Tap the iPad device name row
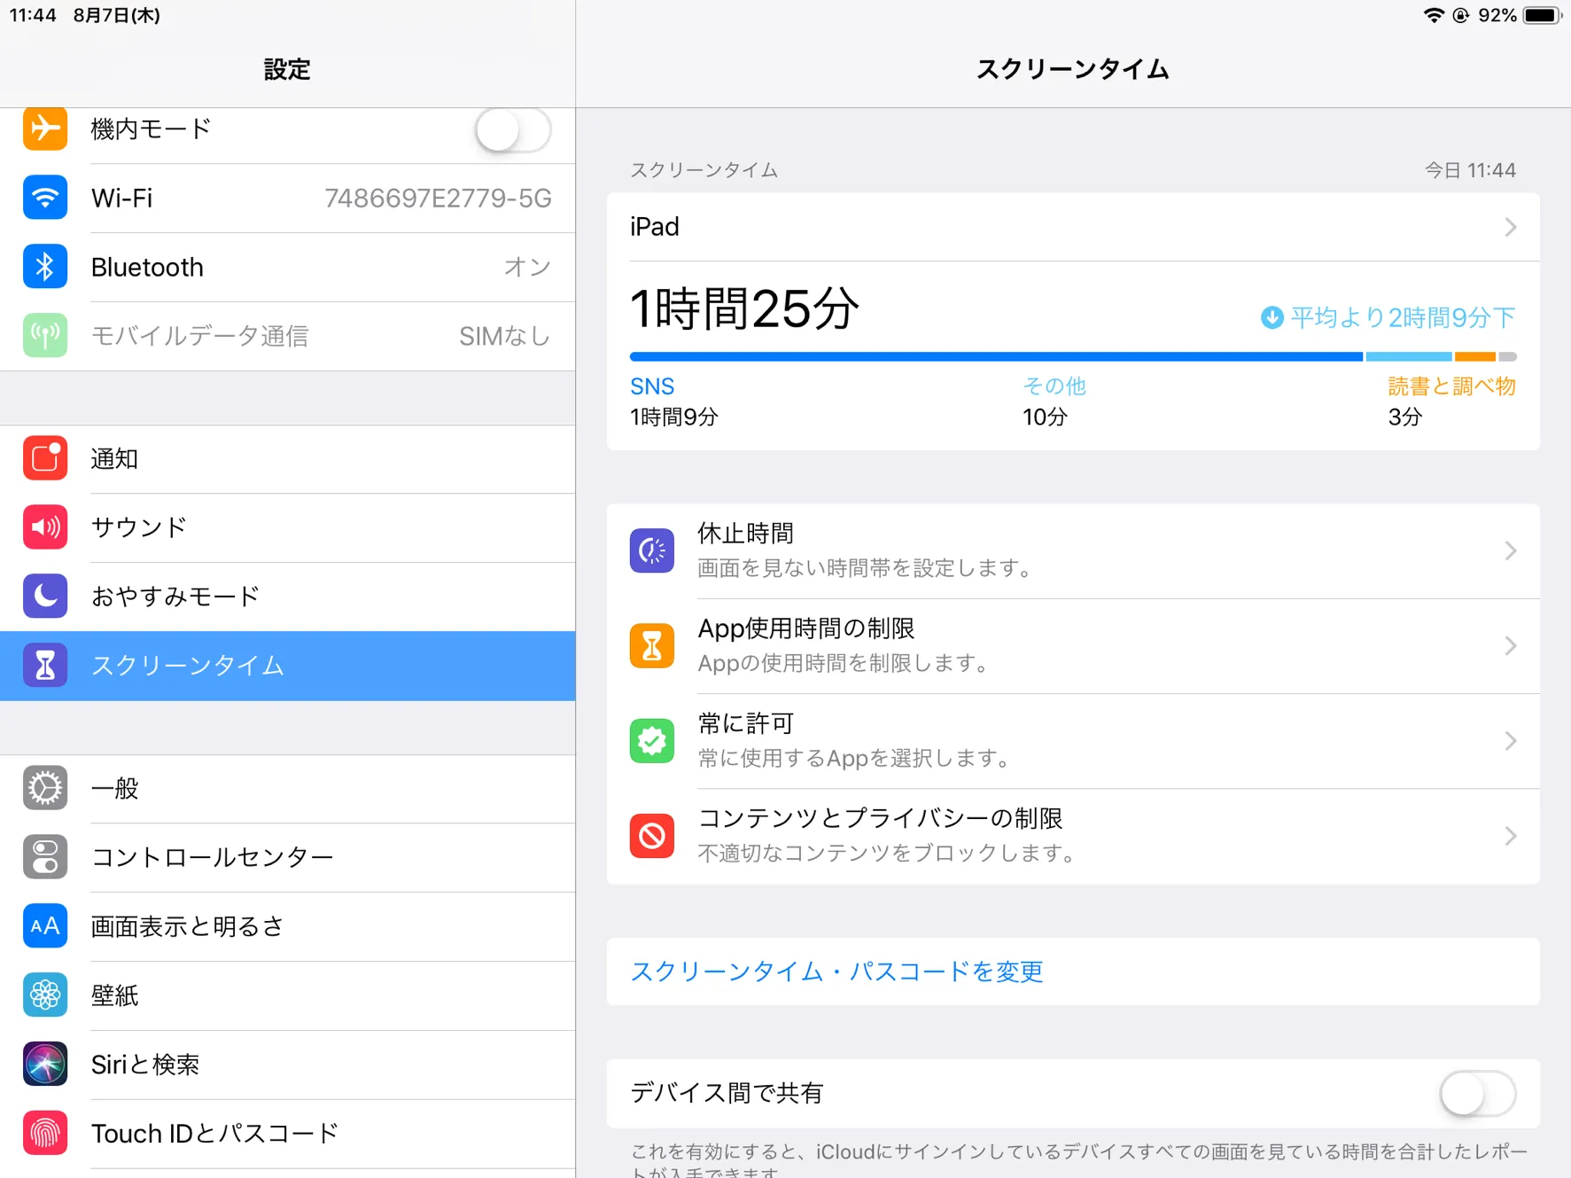 click(x=1073, y=227)
